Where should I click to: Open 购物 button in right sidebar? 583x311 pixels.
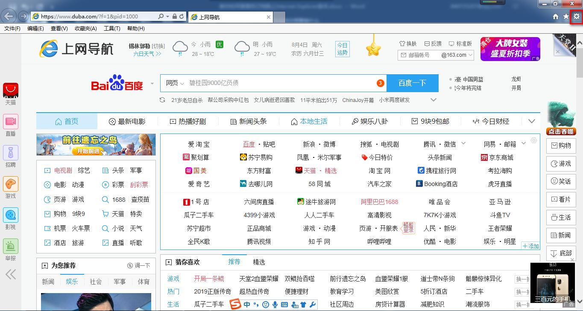[561, 145]
